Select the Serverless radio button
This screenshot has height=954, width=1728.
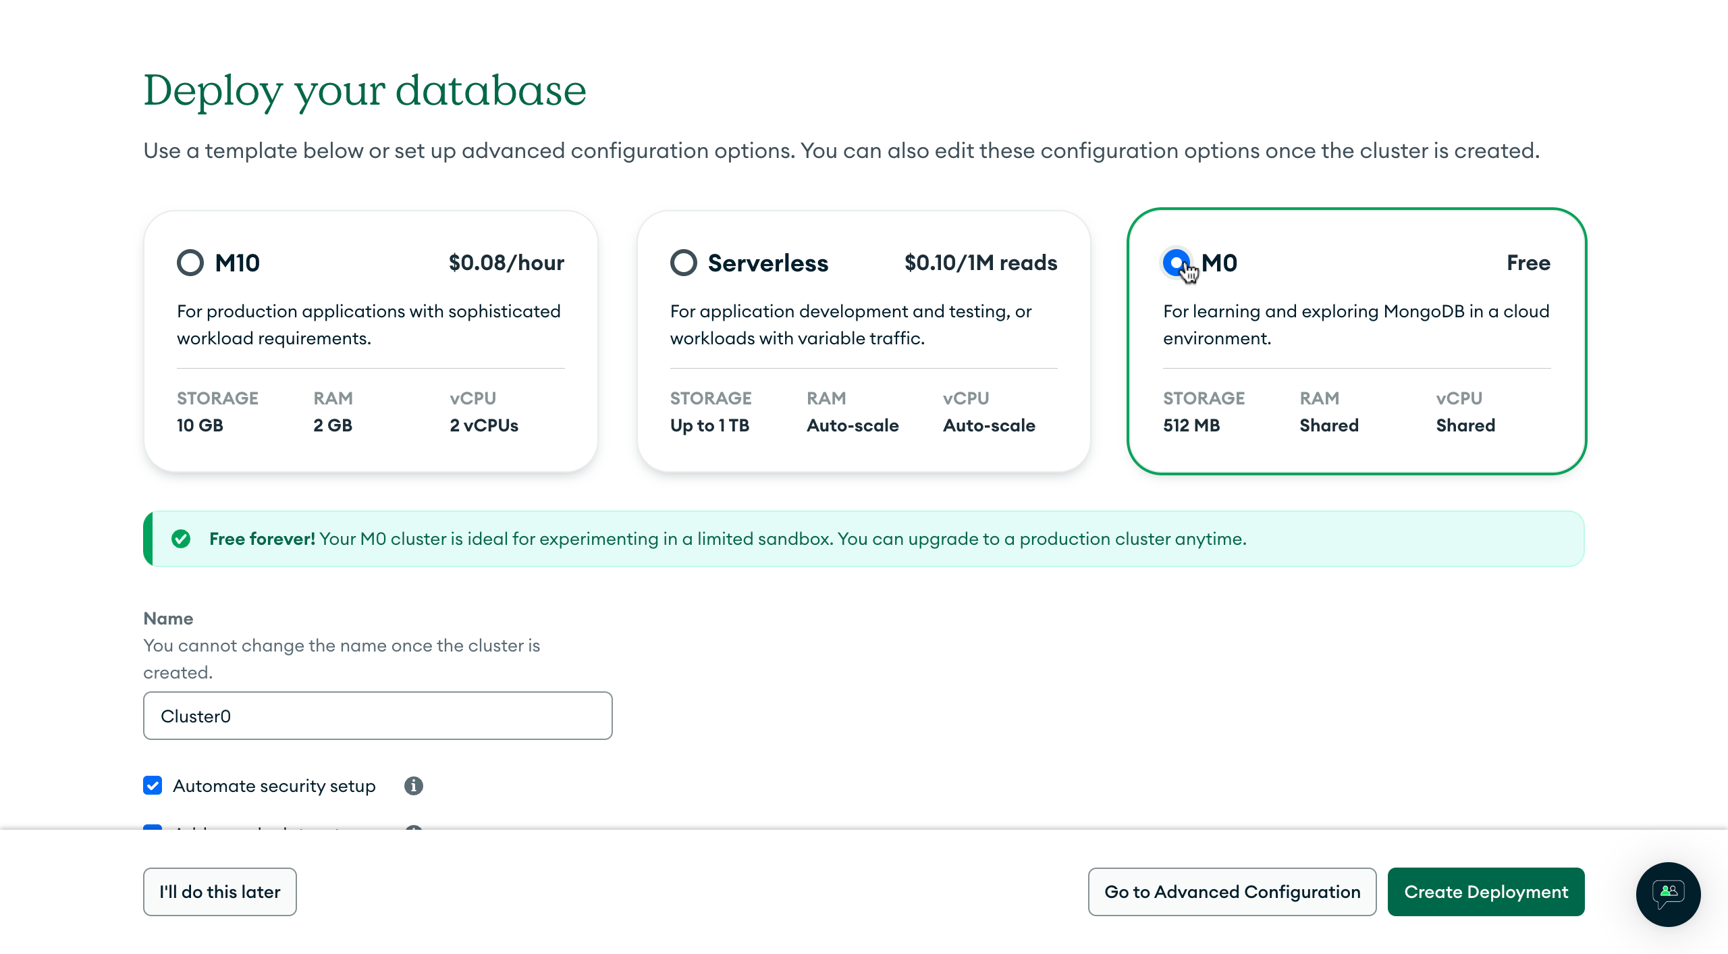point(683,263)
